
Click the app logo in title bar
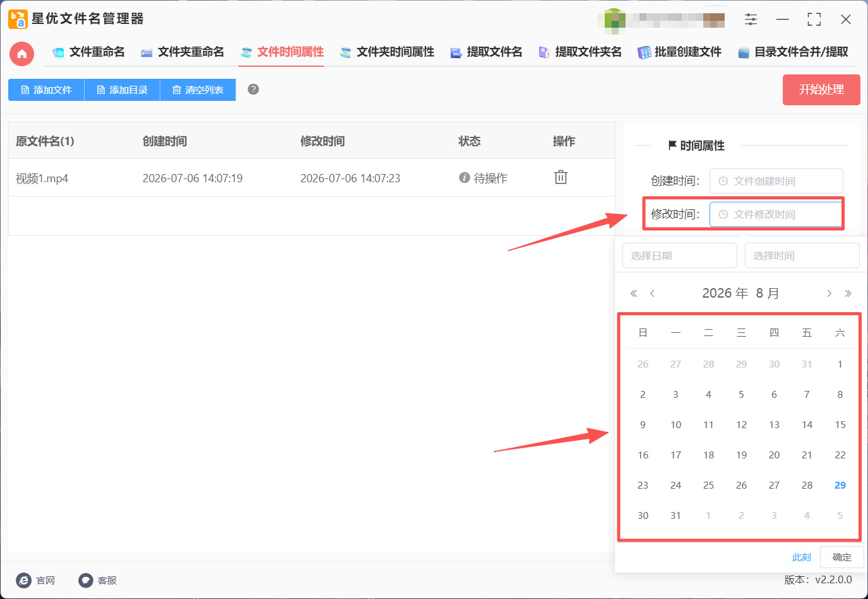coord(18,19)
